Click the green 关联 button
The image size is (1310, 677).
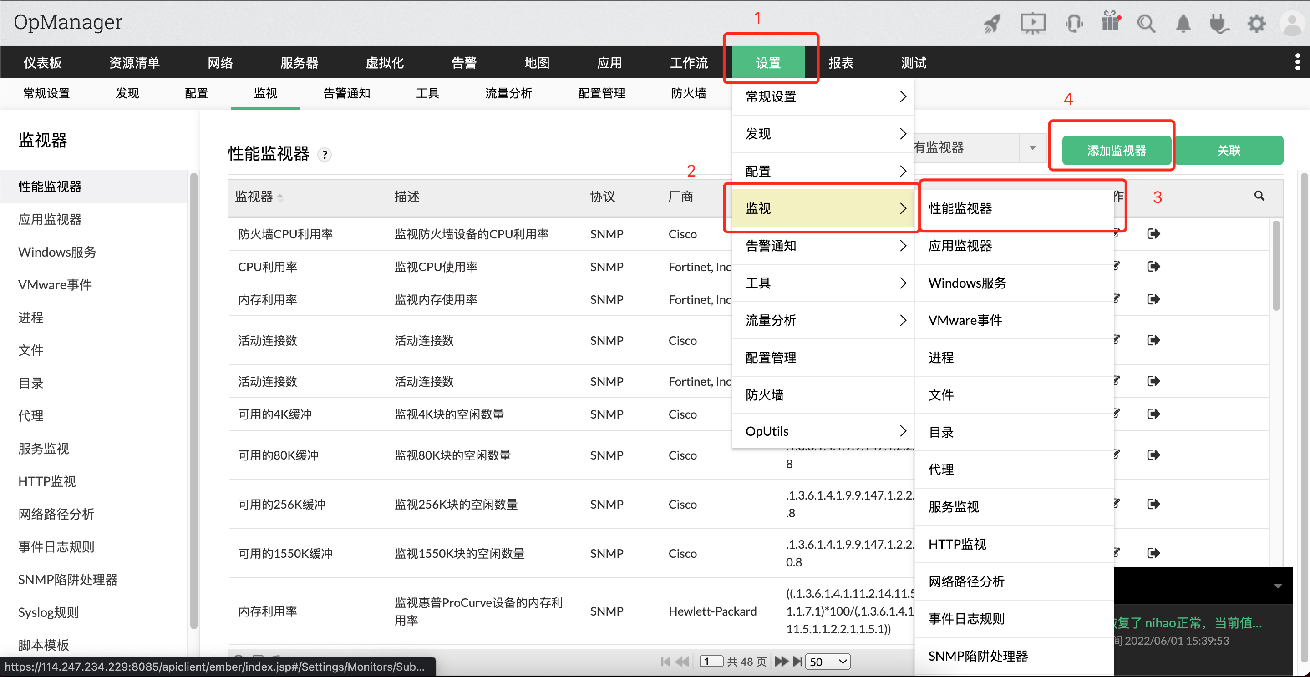pyautogui.click(x=1228, y=151)
